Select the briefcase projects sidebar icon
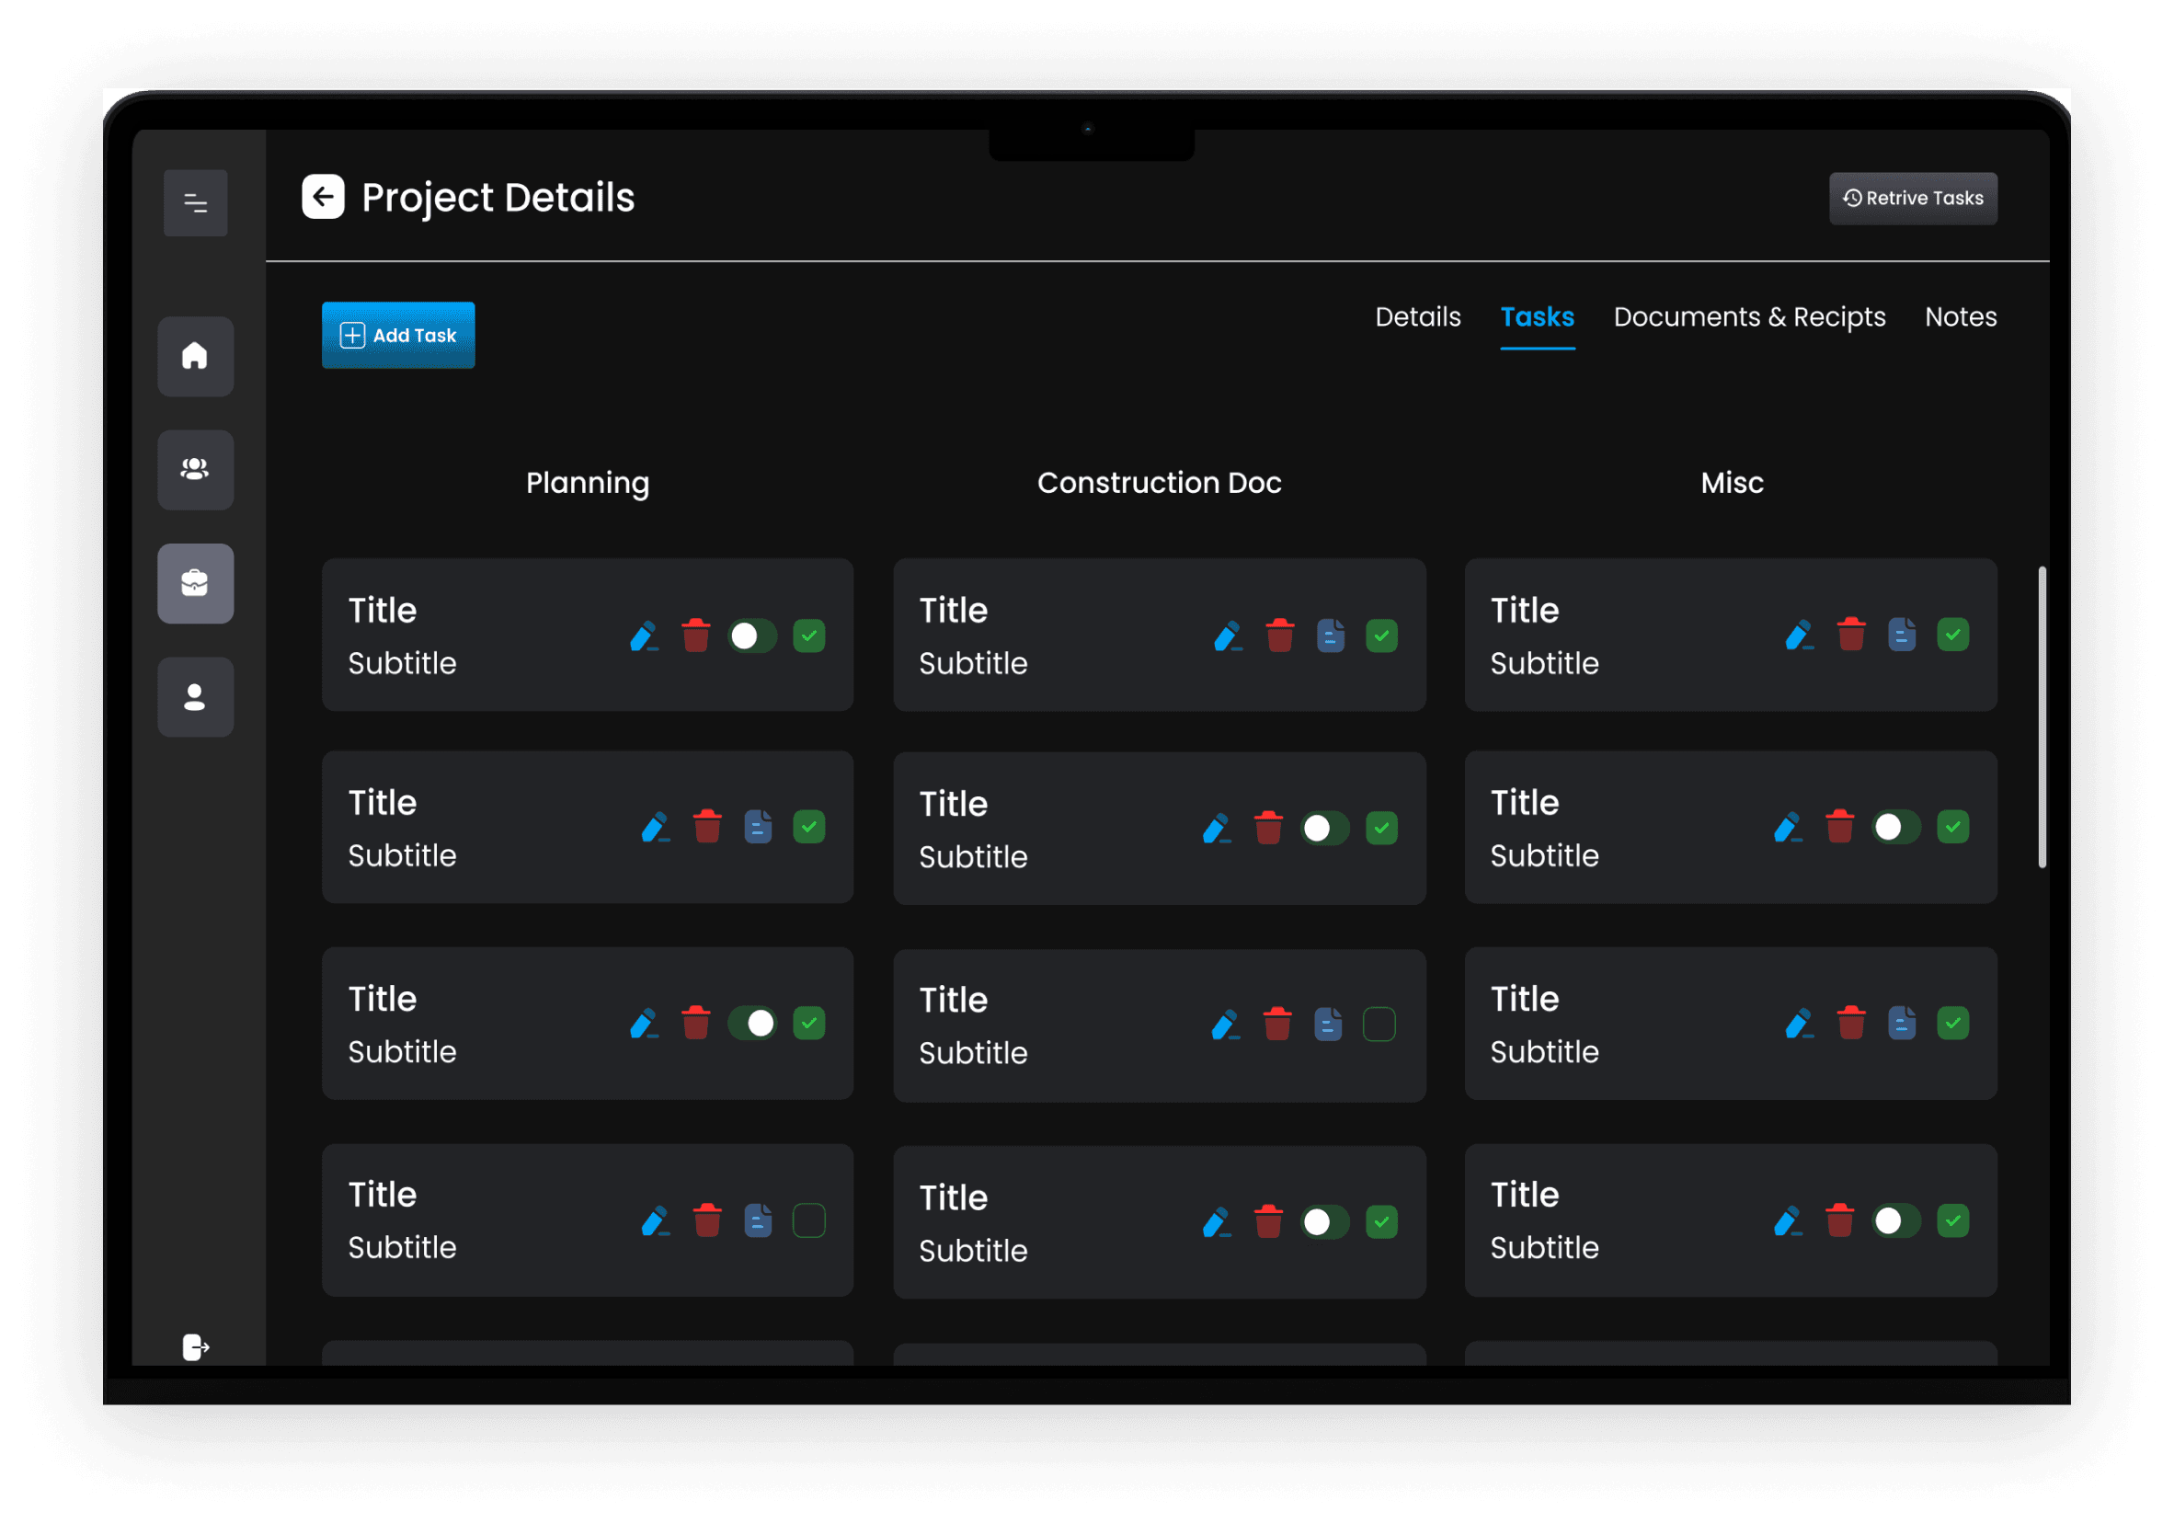This screenshot has height=1523, width=2174. tap(195, 583)
